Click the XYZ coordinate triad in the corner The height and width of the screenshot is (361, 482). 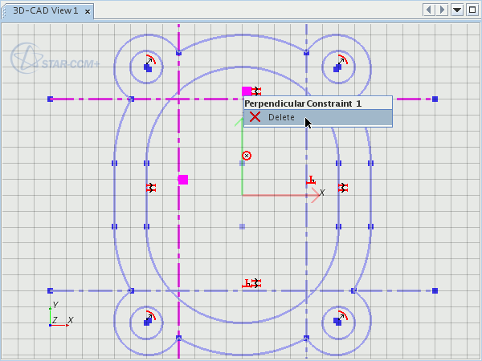[x=58, y=316]
